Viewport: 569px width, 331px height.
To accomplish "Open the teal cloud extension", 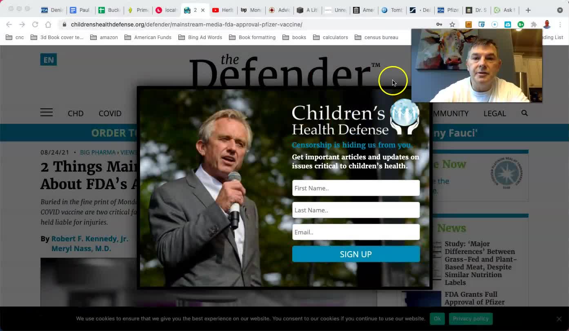I will (x=508, y=24).
